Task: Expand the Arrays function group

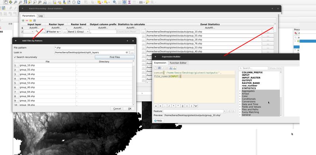Action: tap(240, 93)
